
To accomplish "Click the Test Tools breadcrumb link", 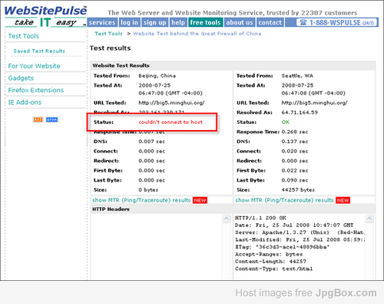I will click(108, 34).
